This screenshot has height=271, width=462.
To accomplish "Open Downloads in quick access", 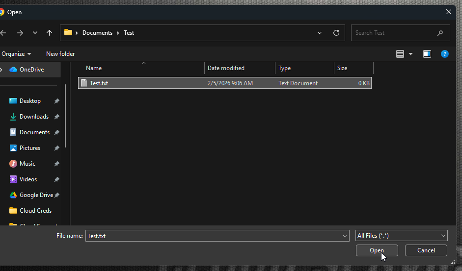I will point(34,117).
